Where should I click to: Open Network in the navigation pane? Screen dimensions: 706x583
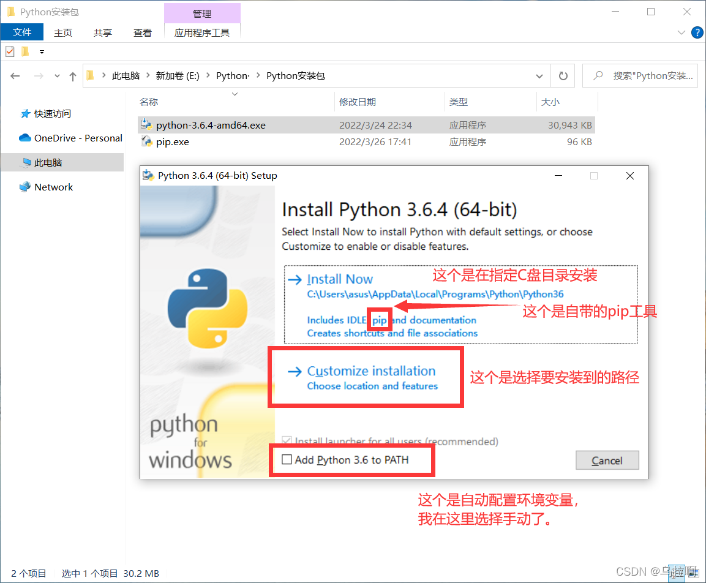[x=54, y=187]
